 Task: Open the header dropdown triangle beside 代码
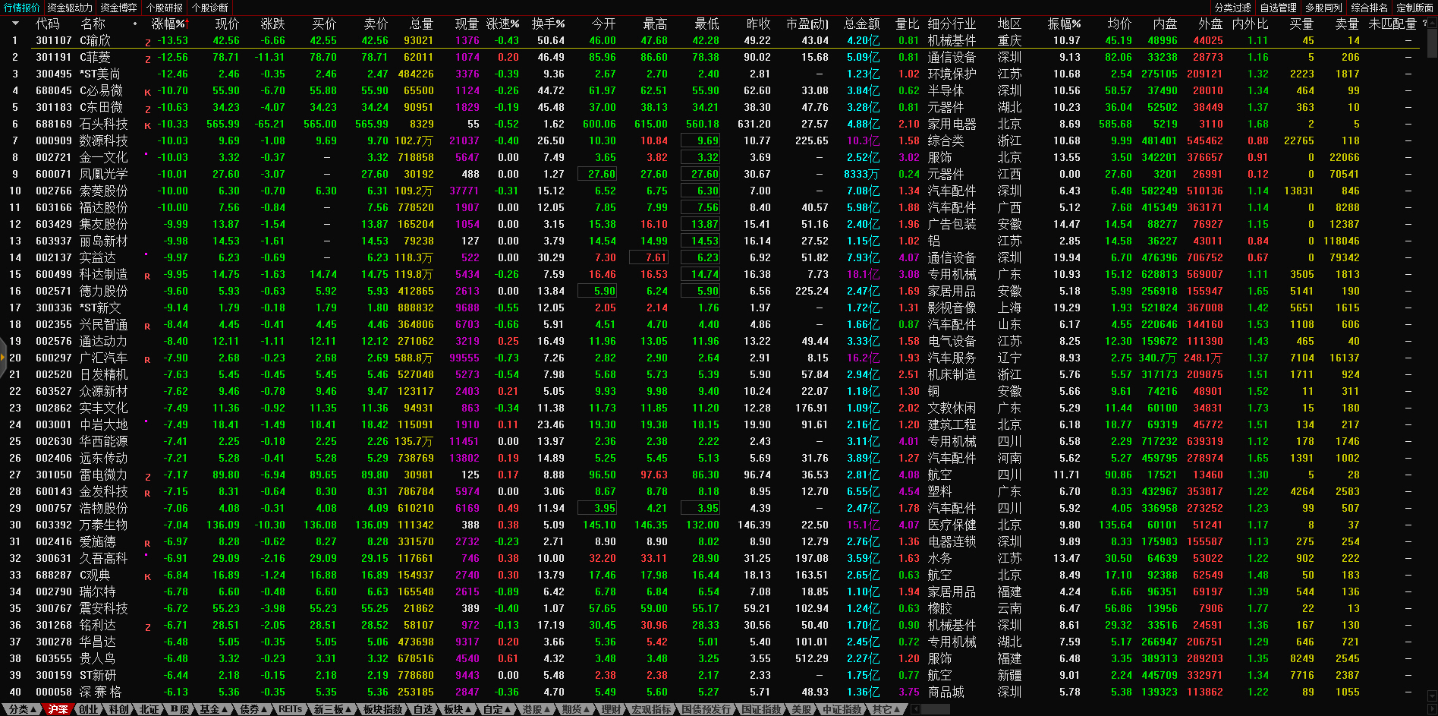(15, 24)
